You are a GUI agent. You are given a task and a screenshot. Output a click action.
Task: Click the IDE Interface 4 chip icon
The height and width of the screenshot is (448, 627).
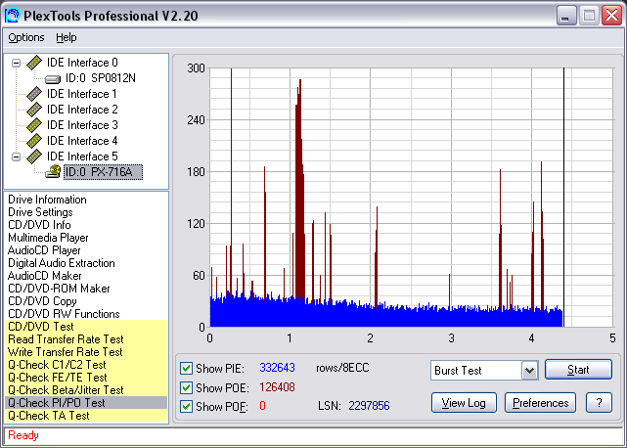pos(34,141)
